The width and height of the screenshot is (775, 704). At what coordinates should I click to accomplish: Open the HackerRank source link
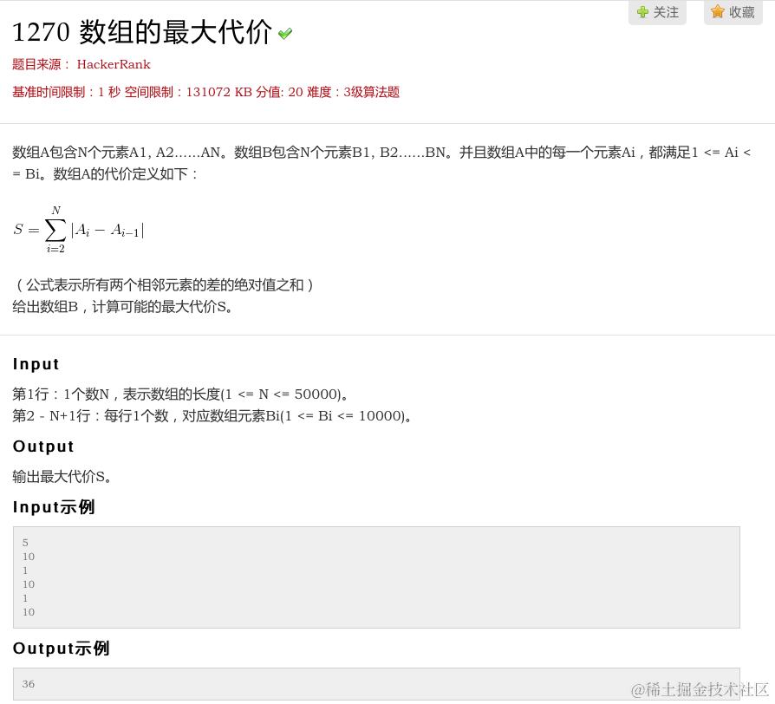coord(114,64)
